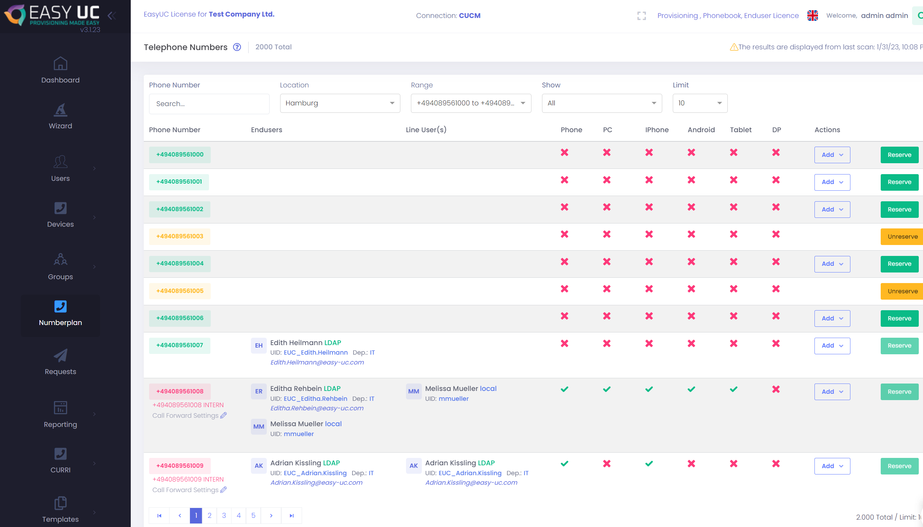The width and height of the screenshot is (923, 527).
Task: Open Add dropdown for +494089561000
Action: pyautogui.click(x=832, y=155)
